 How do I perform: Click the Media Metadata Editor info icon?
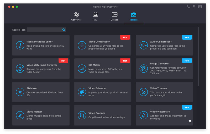tap(20, 45)
